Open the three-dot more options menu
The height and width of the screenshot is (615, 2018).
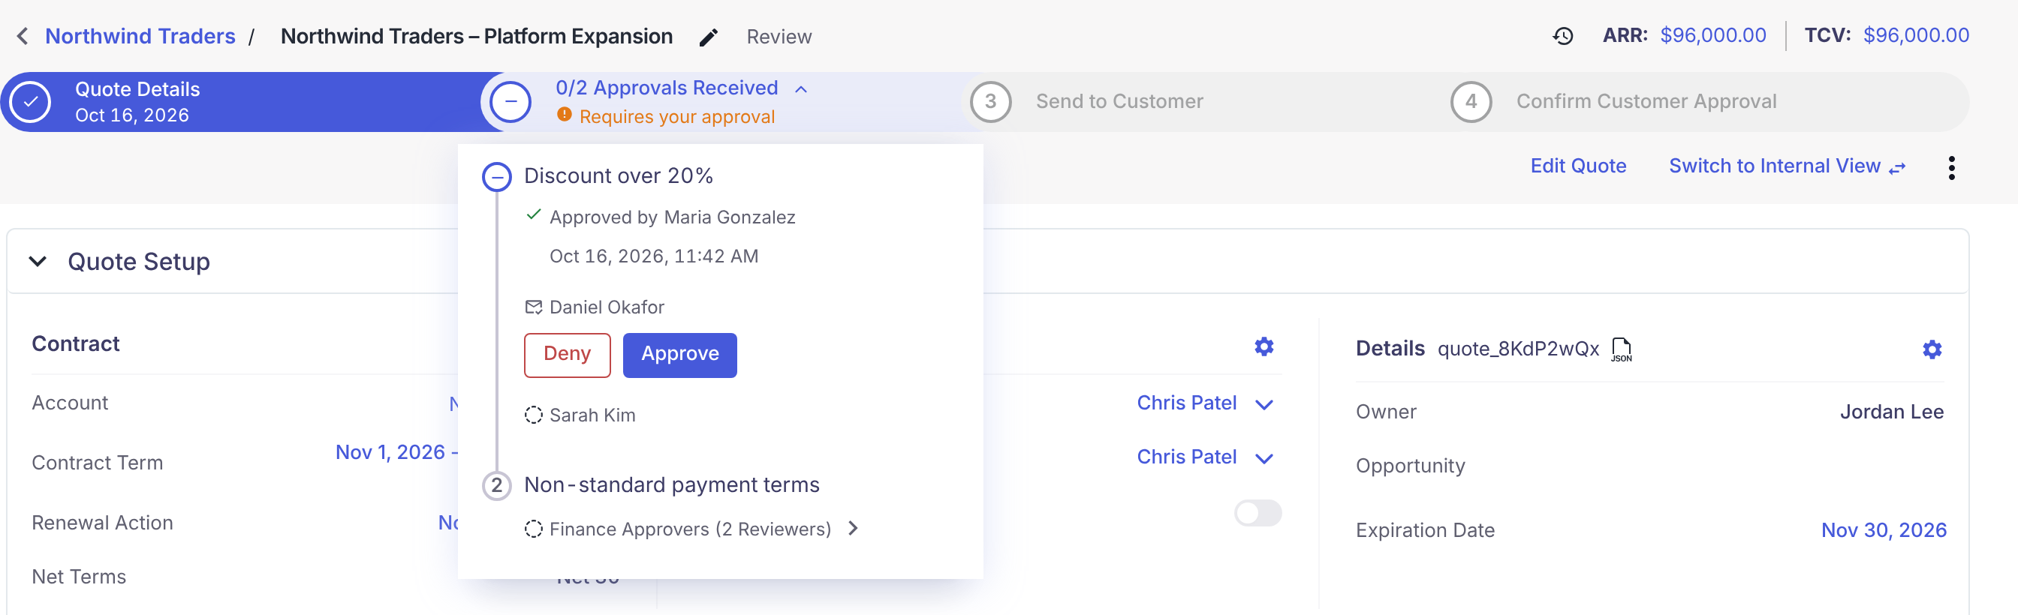(x=1951, y=167)
